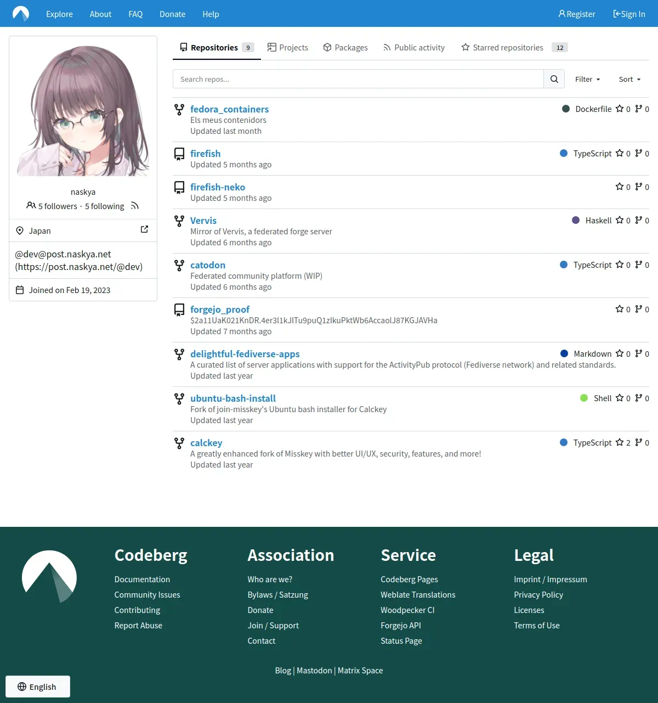Open Mastodon link in footer

[x=314, y=670]
